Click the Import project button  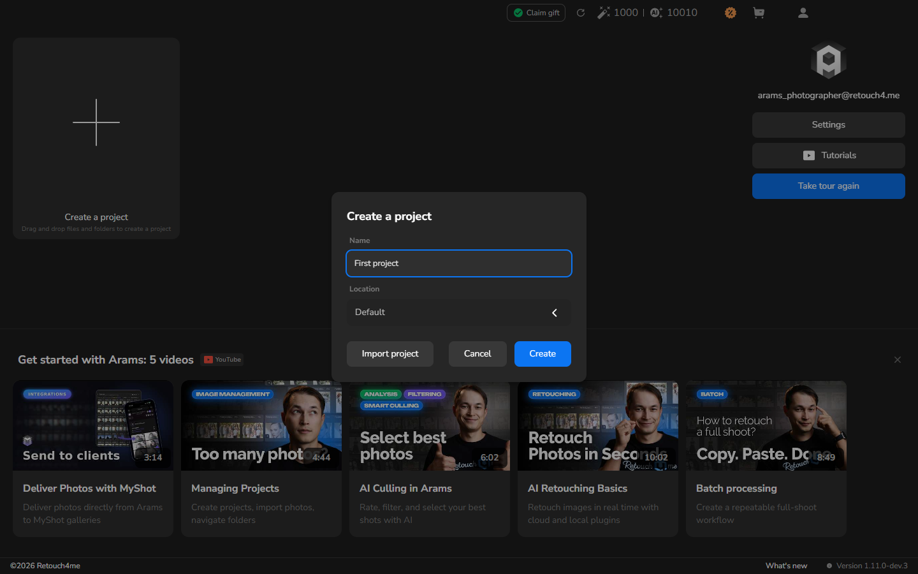click(x=390, y=354)
